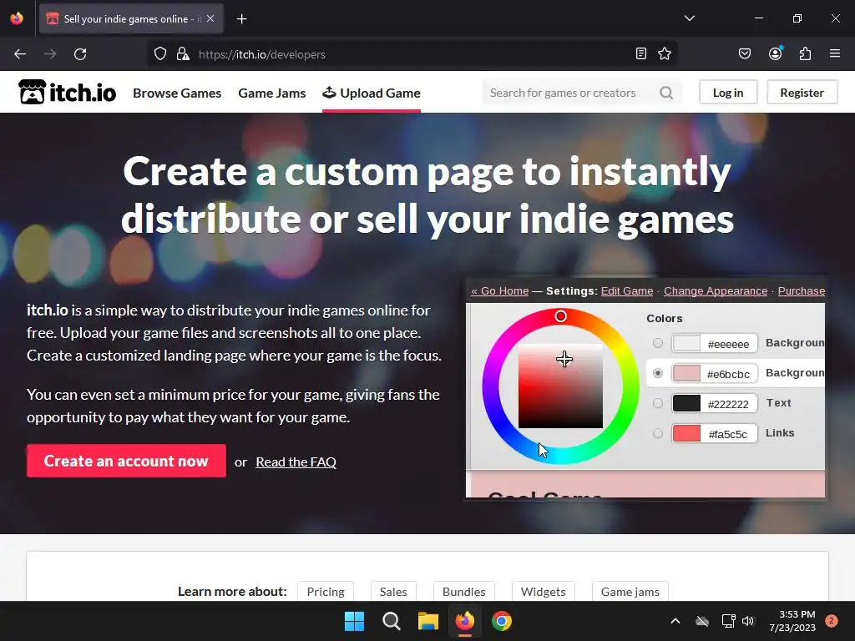Open the Pocket save icon
855x641 pixels.
click(744, 53)
